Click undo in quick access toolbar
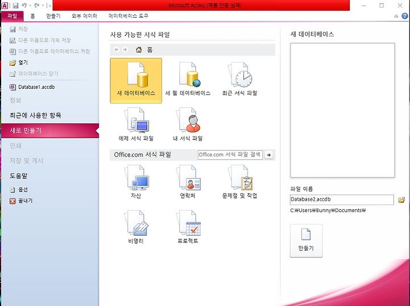The image size is (410, 306). [24, 5]
